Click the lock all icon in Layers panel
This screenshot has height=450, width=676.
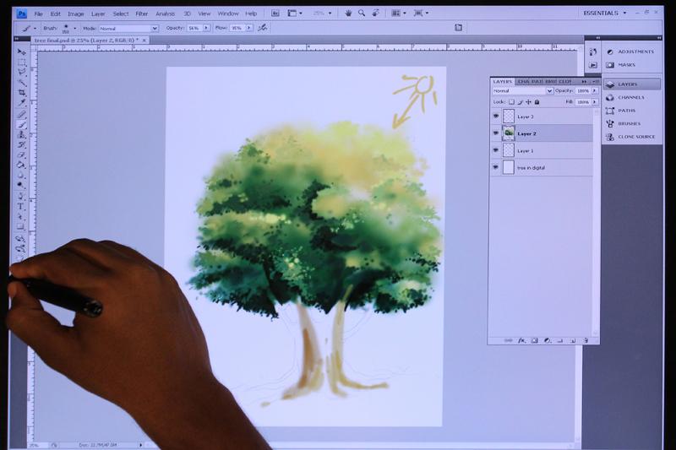coord(537,101)
